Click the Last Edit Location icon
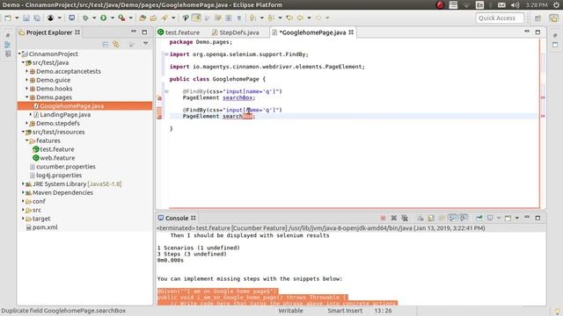The height and width of the screenshot is (316, 563). tap(289, 18)
